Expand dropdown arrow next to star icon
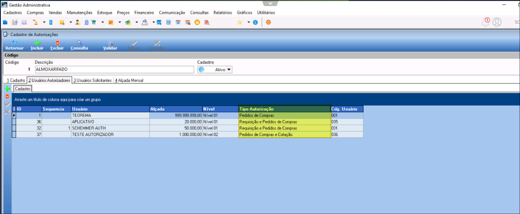The width and height of the screenshot is (520, 214). (249, 22)
